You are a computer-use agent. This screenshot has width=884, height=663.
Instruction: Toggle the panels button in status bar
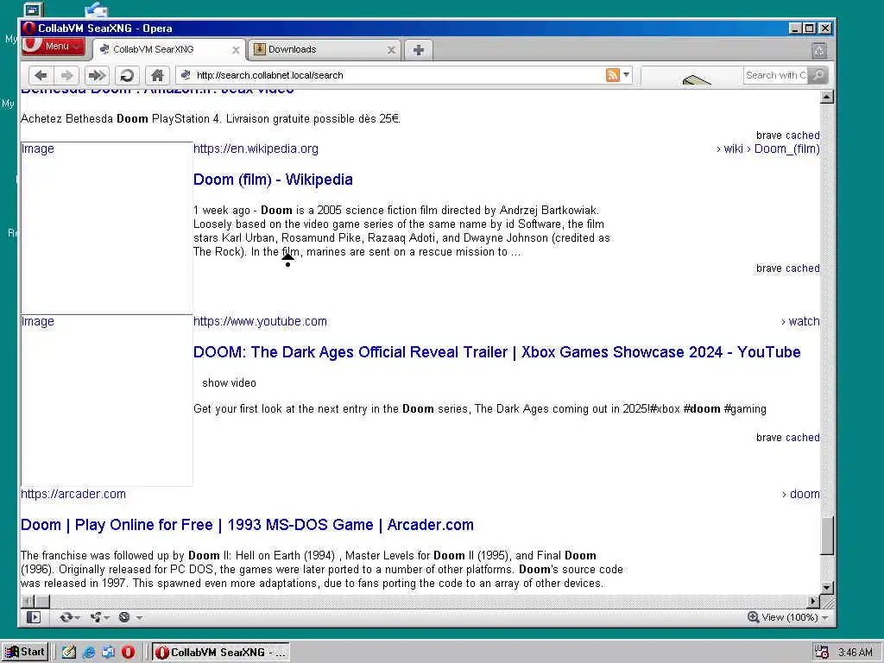coord(34,617)
